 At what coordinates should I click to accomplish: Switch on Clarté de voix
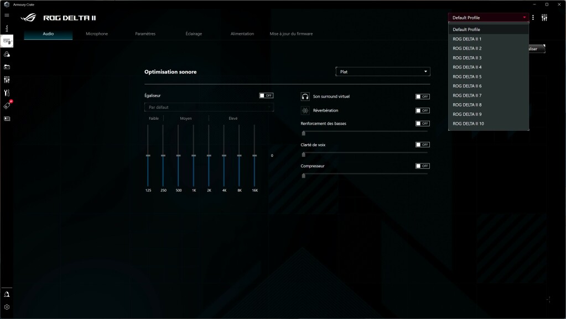tap(422, 145)
